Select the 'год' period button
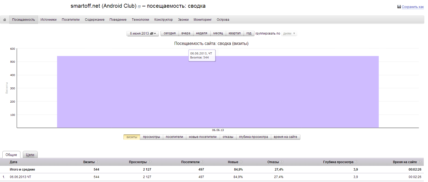This screenshot has width=428, height=182. pyautogui.click(x=249, y=33)
